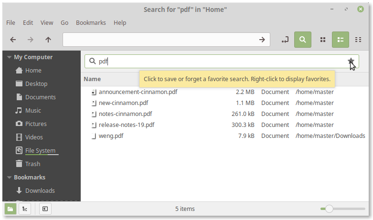Image resolution: width=373 pixels, height=220 pixels.
Task: Minimize the search window
Action: [332, 9]
